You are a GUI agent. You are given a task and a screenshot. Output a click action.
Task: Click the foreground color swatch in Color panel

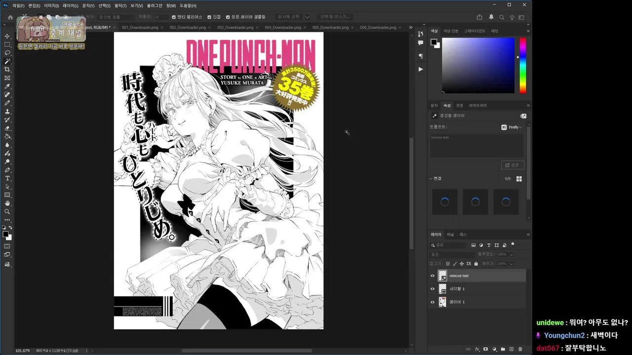click(434, 42)
